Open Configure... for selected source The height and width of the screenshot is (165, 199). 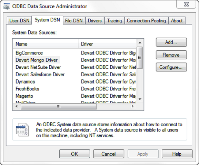(x=171, y=67)
